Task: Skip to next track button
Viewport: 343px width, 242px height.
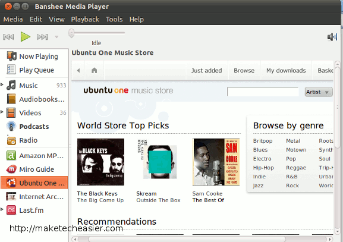Action: 42,37
